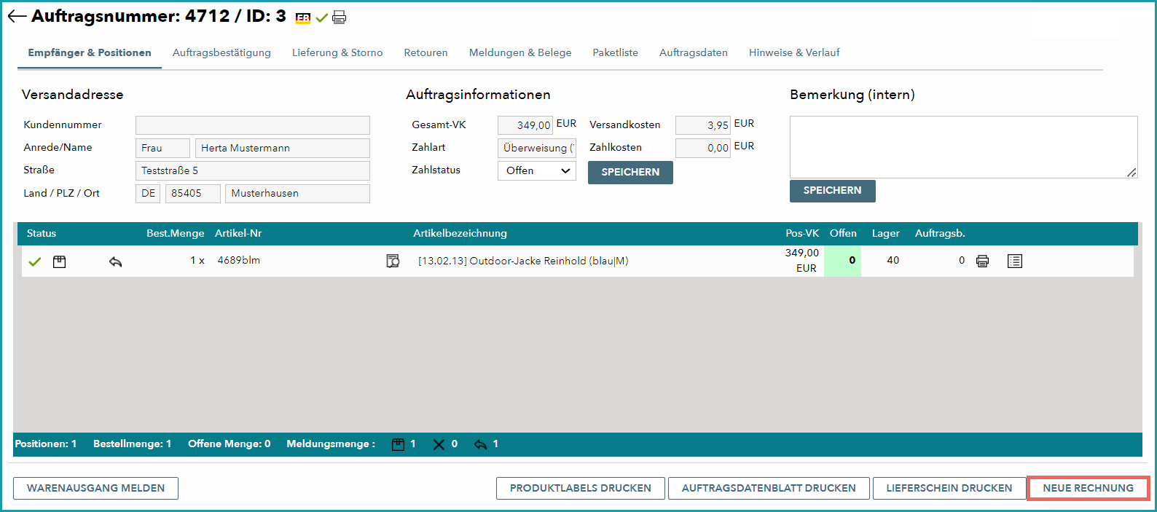Click name field with Herta Mustermann
The height and width of the screenshot is (512, 1157).
coord(283,148)
